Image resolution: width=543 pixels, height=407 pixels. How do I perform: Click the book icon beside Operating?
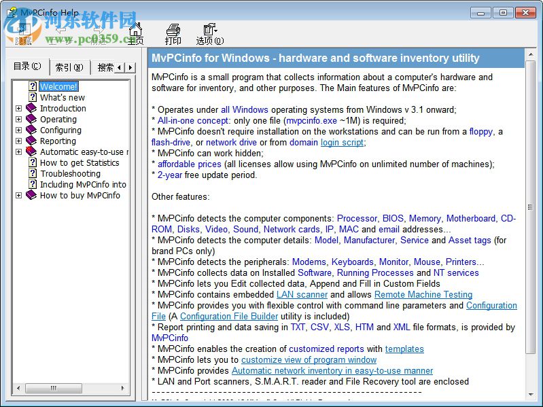[x=31, y=119]
